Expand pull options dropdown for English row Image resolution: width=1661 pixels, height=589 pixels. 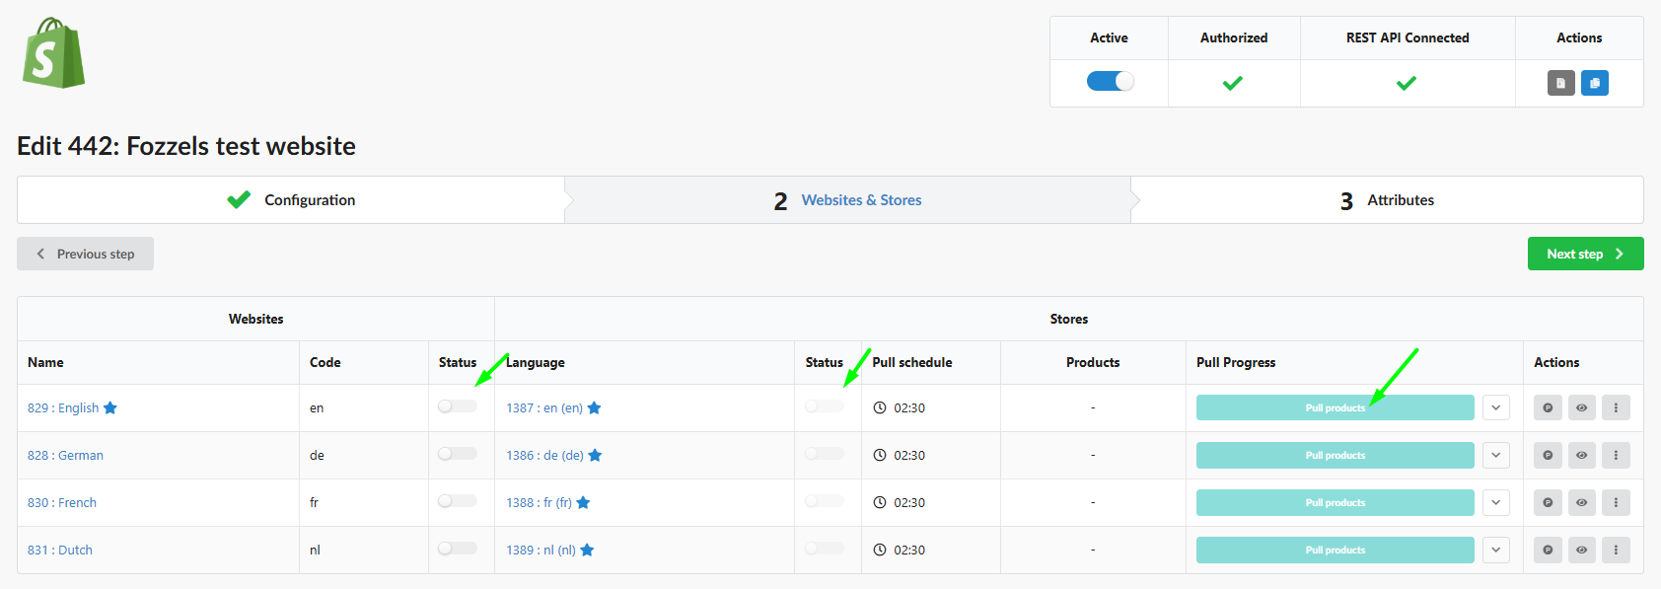[1495, 407]
